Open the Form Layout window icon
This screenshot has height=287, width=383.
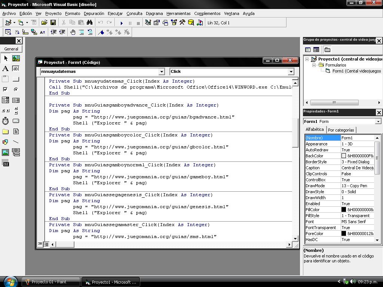165,23
